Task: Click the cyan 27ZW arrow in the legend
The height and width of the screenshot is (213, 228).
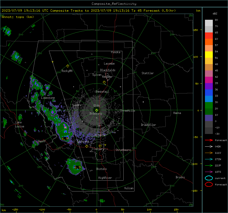Action: tap(209, 159)
